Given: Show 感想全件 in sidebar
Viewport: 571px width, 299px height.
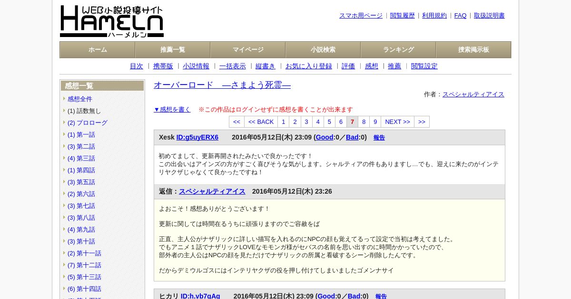Looking at the screenshot, I should [80, 99].
